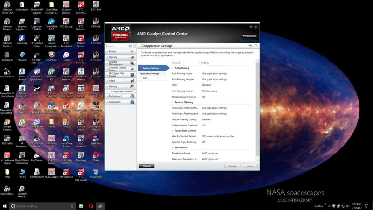Viewport: 373px width, 210px height.
Task: Expand the Information sidebar section
Action: coord(121,102)
